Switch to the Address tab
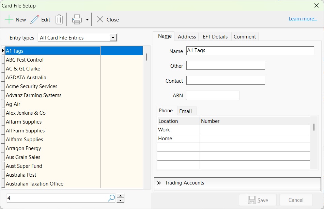 tap(187, 36)
